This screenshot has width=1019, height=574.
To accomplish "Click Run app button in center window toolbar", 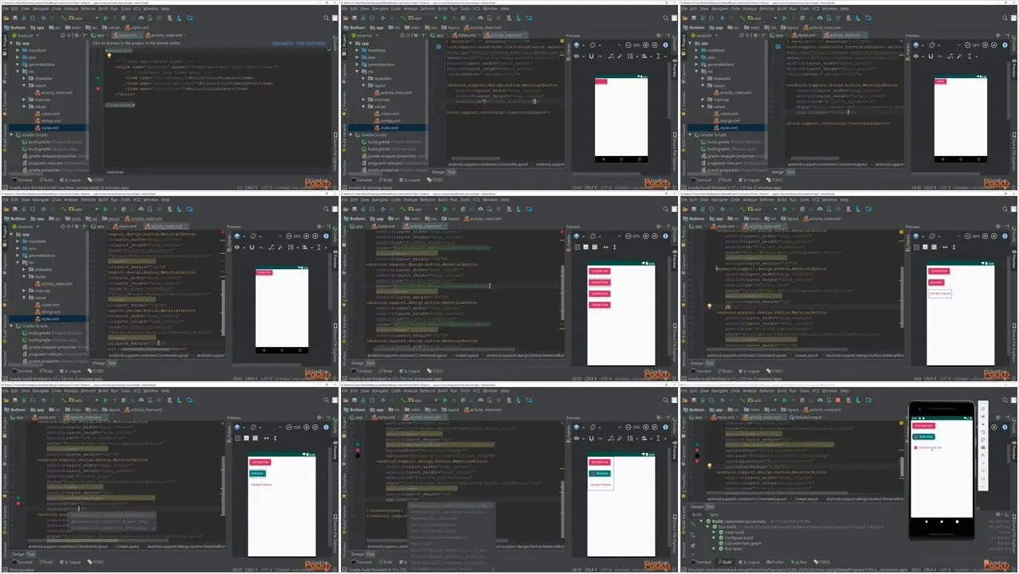I will (445, 209).
